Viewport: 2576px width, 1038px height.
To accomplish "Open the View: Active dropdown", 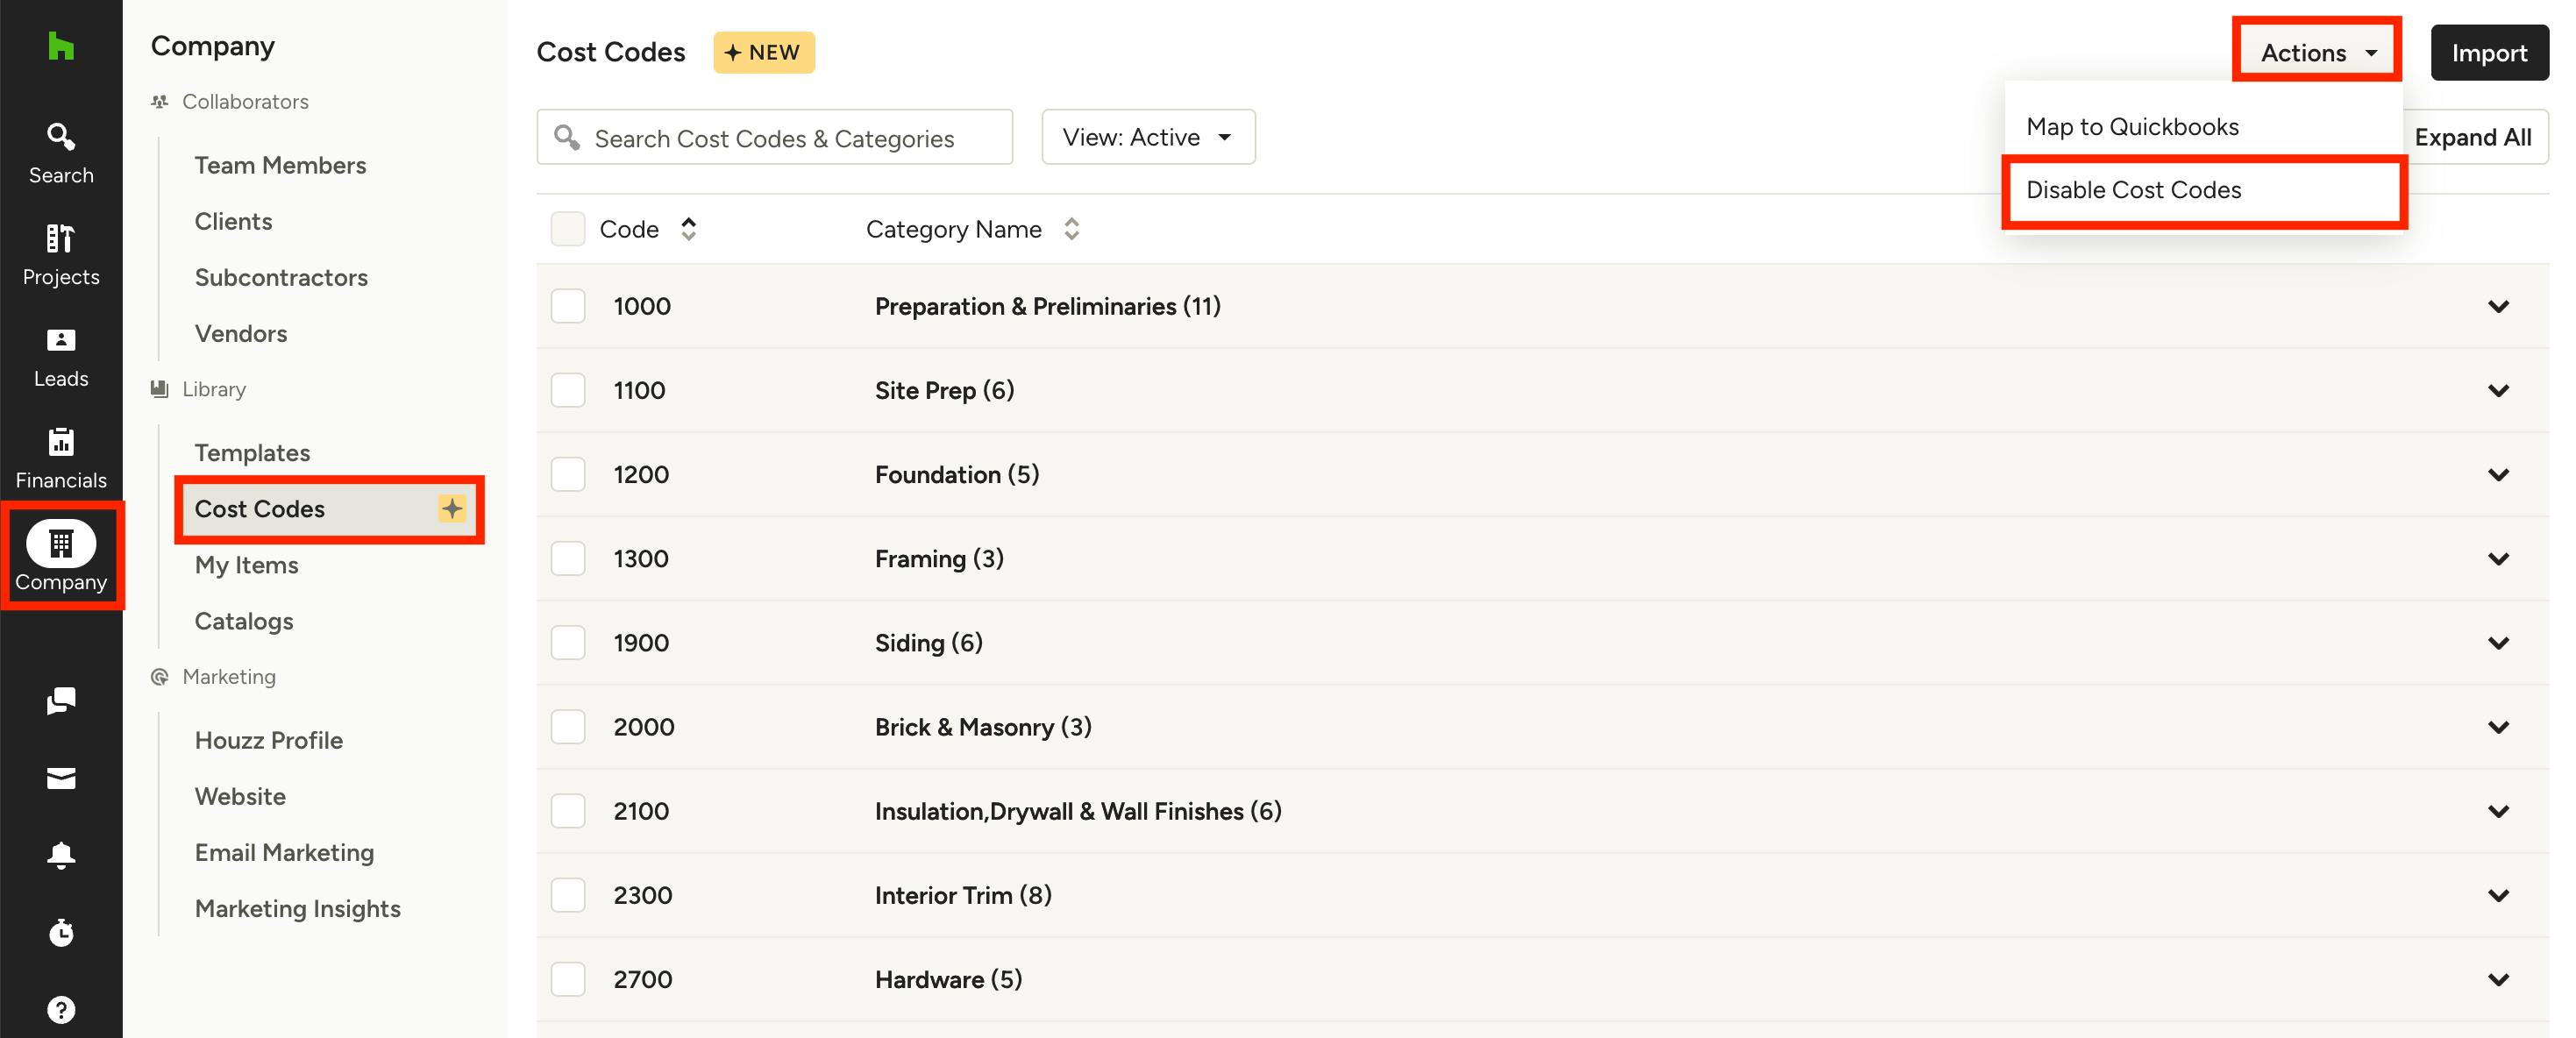I will 1147,137.
